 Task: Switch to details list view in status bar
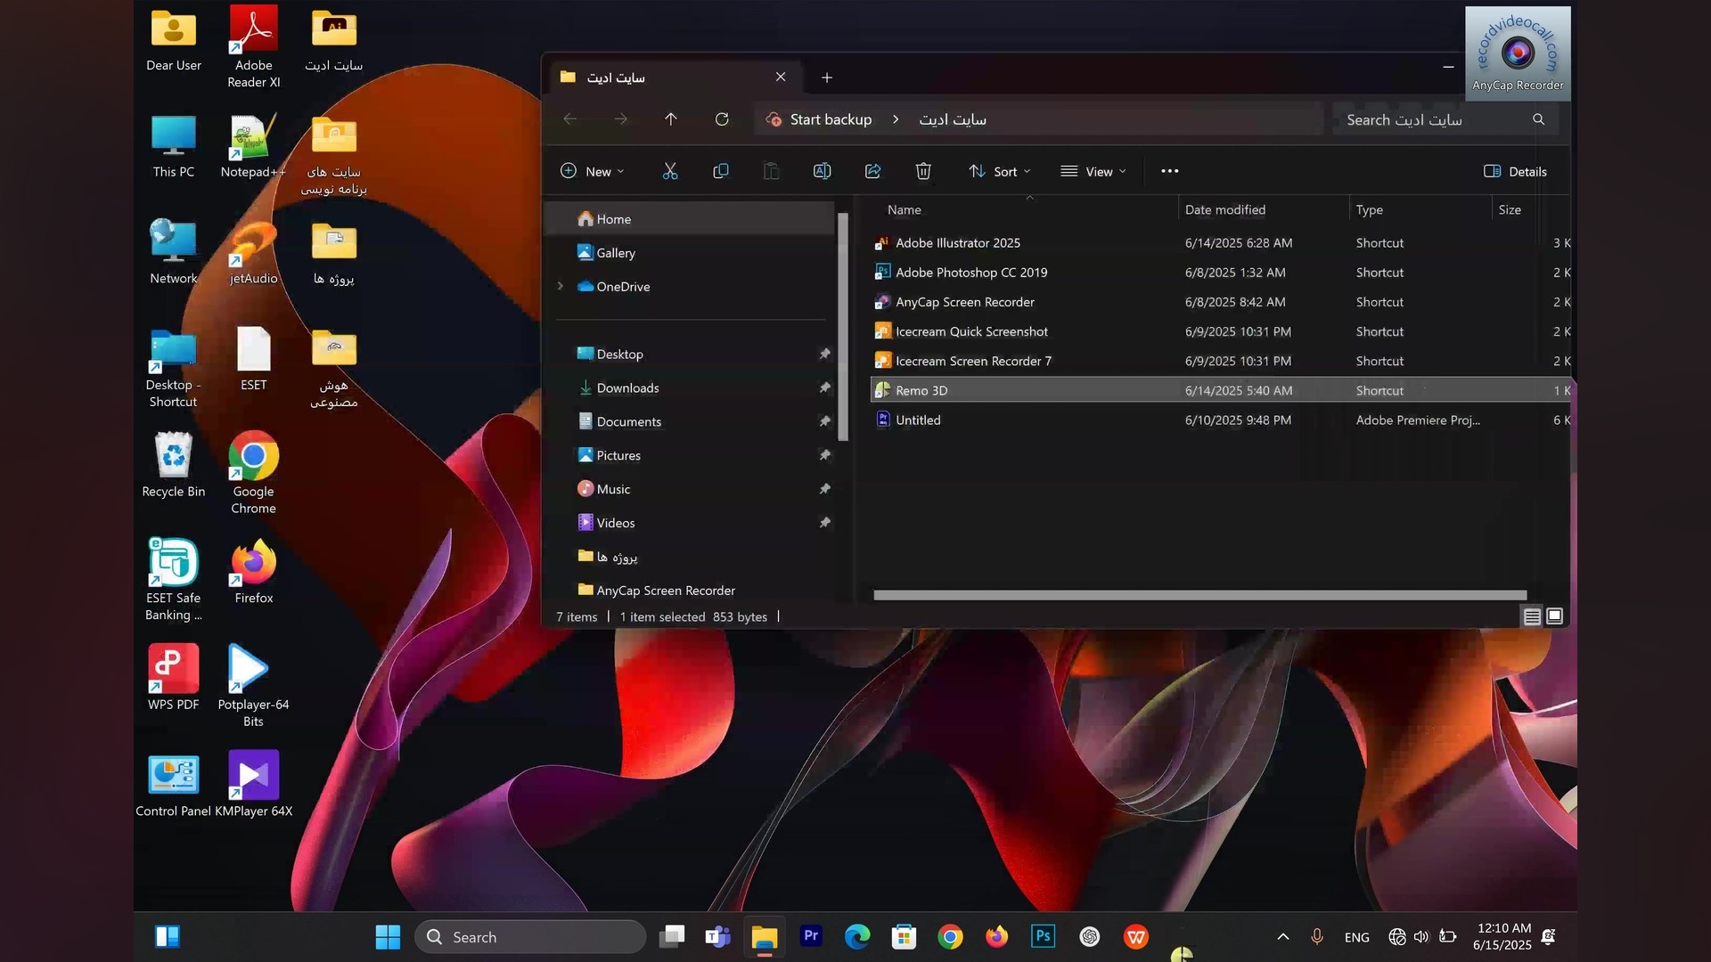point(1532,616)
